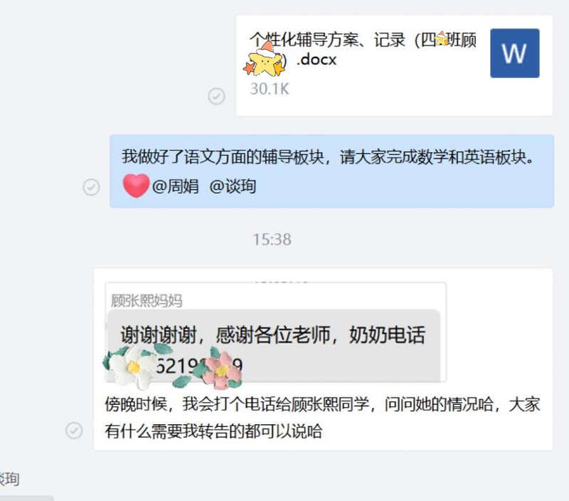Select the @周娟 mention

coord(175,186)
